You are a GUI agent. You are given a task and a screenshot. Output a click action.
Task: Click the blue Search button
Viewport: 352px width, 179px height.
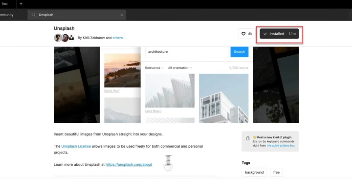(x=239, y=52)
